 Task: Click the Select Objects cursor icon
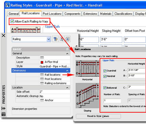[x=62, y=39]
